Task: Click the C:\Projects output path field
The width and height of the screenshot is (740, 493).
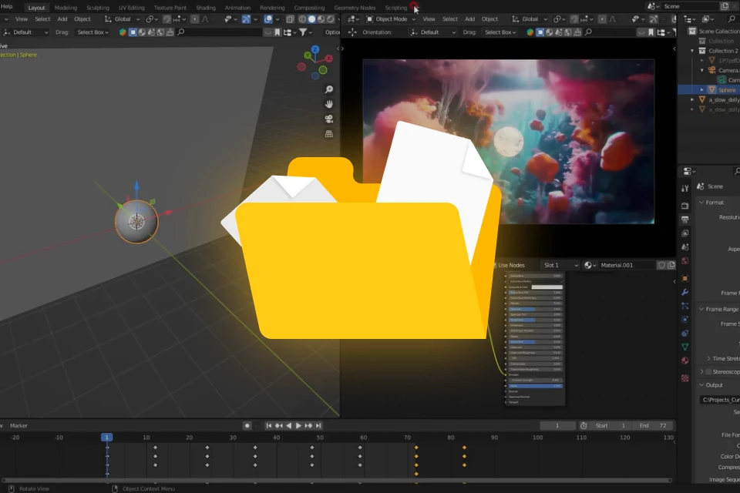Action: (719, 400)
